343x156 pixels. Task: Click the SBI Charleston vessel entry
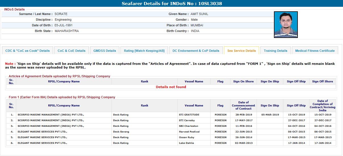click(x=188, y=126)
